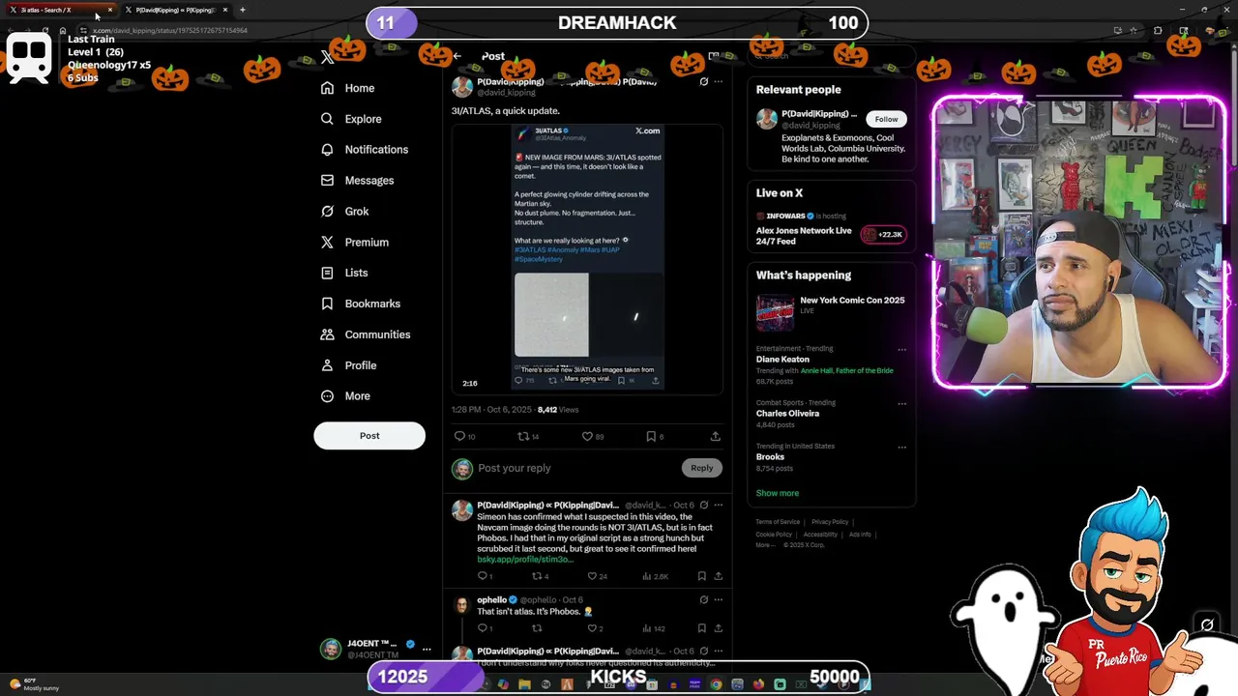Open Charles Oliveira trending topic

pos(787,414)
